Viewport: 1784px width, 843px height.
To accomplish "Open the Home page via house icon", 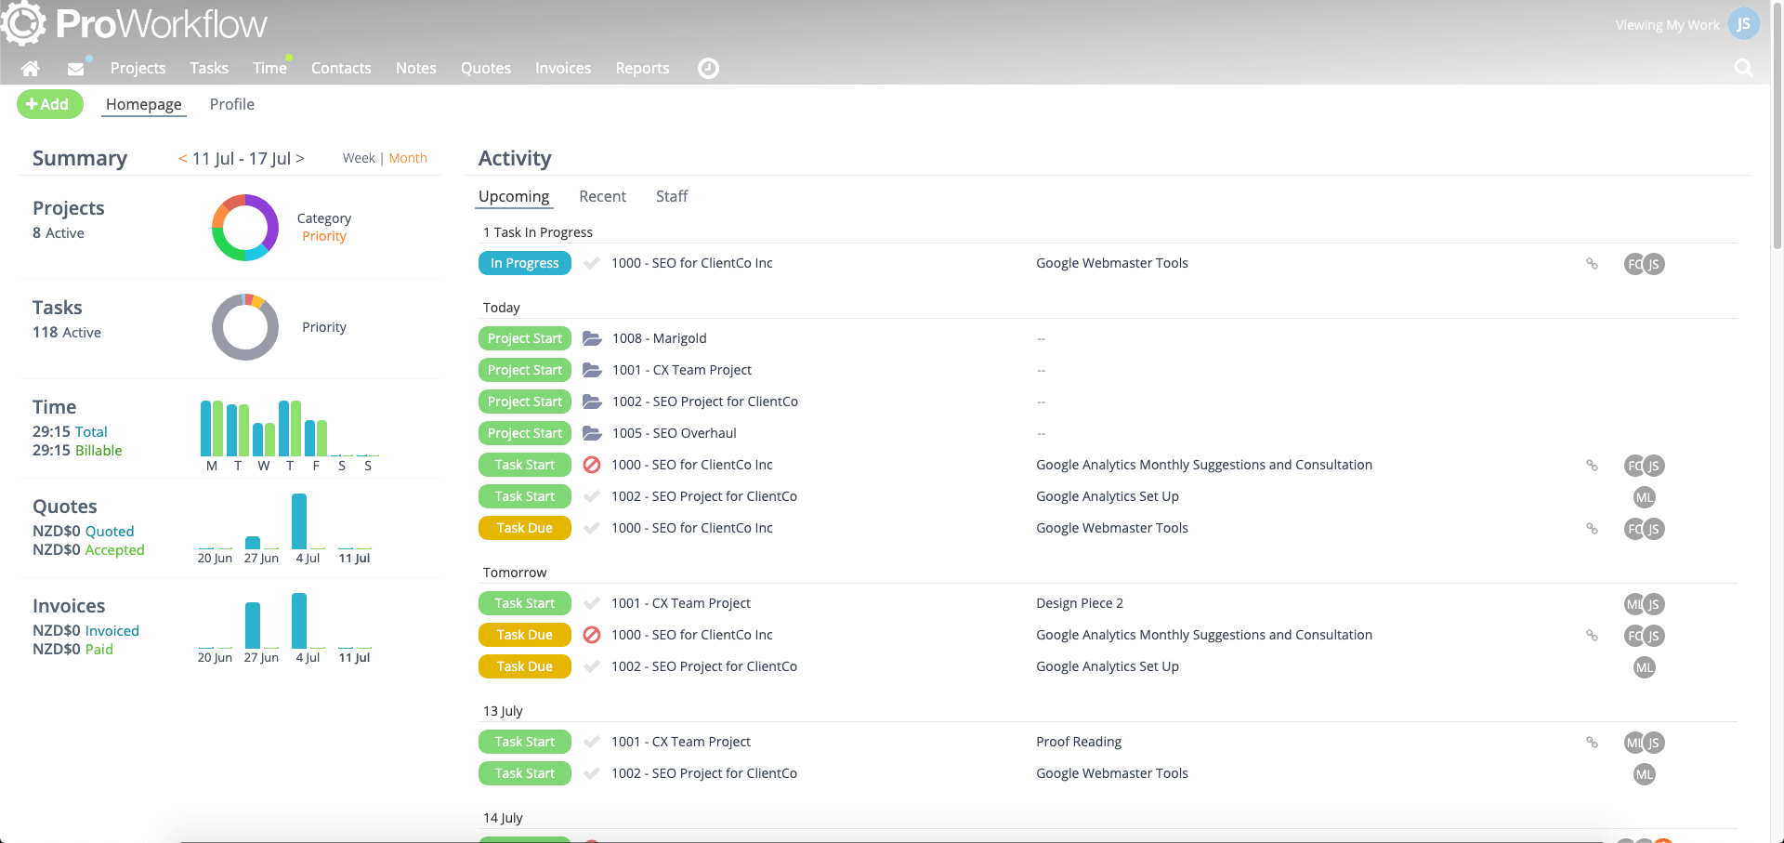I will point(30,68).
